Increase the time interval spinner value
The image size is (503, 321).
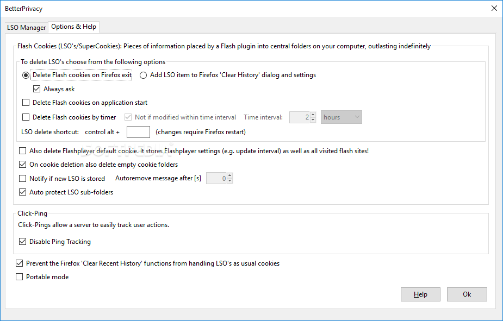[313, 115]
